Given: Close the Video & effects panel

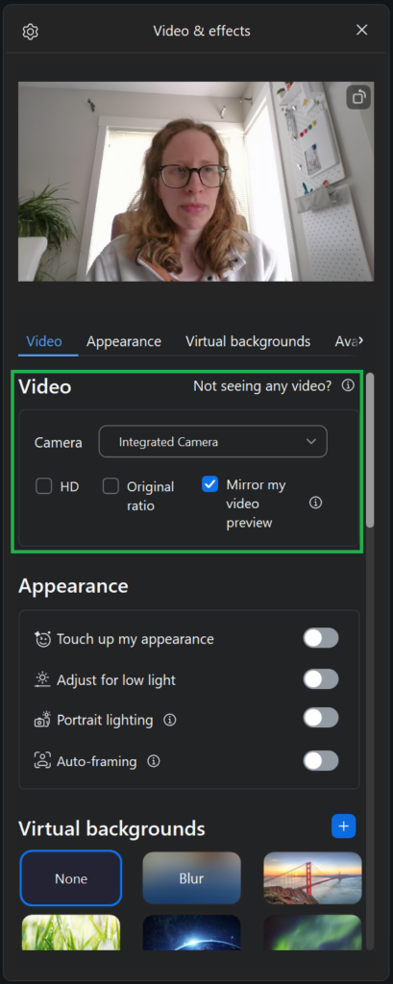Looking at the screenshot, I should click(361, 30).
